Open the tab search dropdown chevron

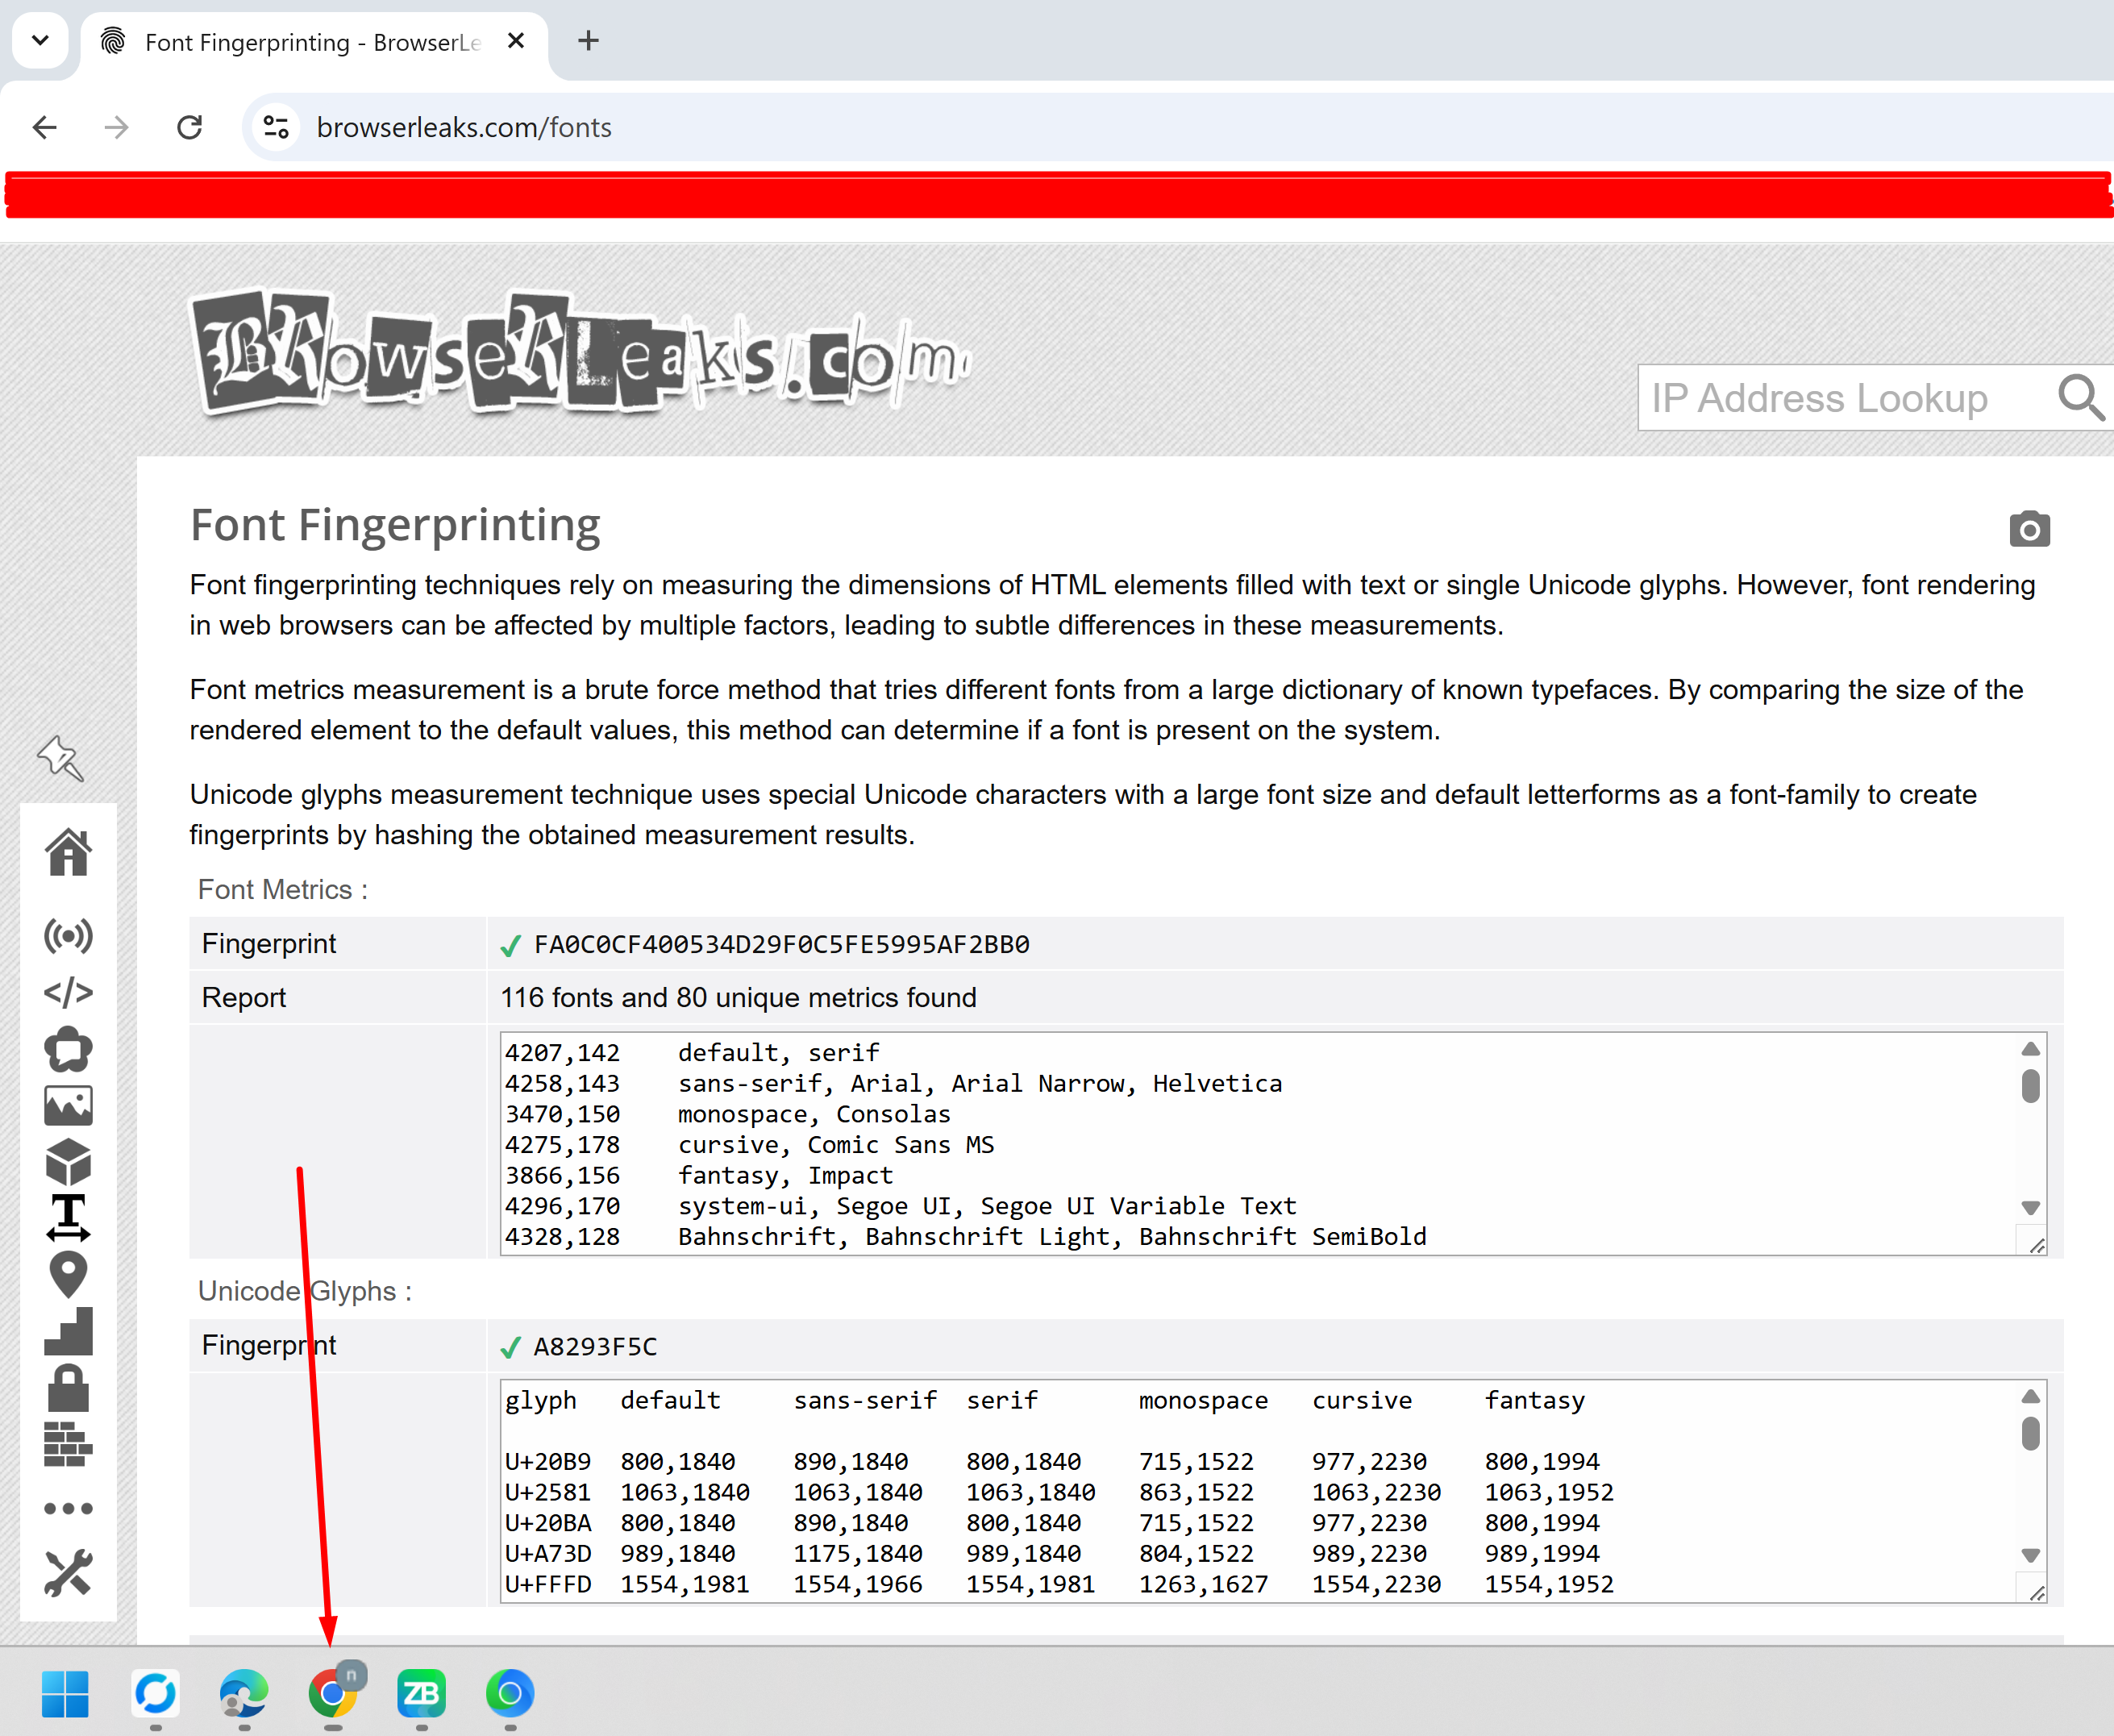coord(40,41)
